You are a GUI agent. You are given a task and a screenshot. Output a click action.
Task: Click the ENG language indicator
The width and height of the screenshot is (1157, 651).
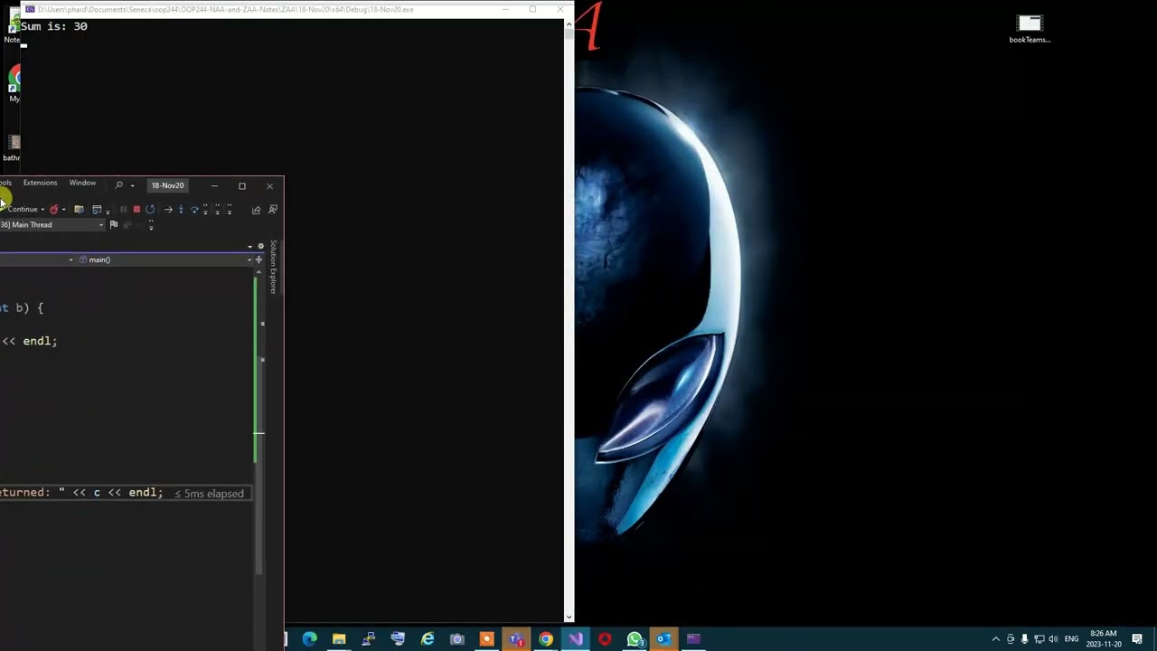click(x=1072, y=639)
